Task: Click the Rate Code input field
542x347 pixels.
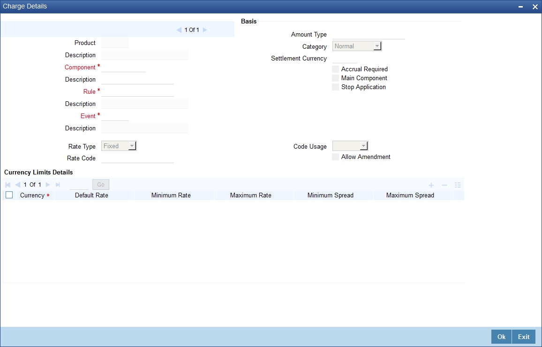Action: pos(137,158)
